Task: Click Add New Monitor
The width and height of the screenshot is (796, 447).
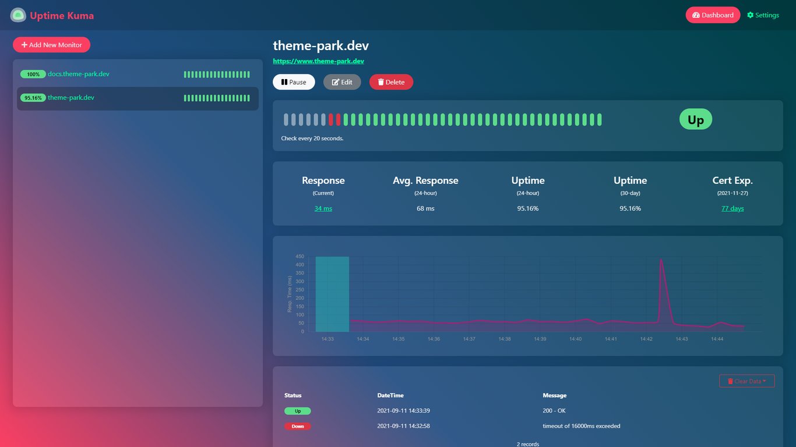Action: tap(51, 45)
